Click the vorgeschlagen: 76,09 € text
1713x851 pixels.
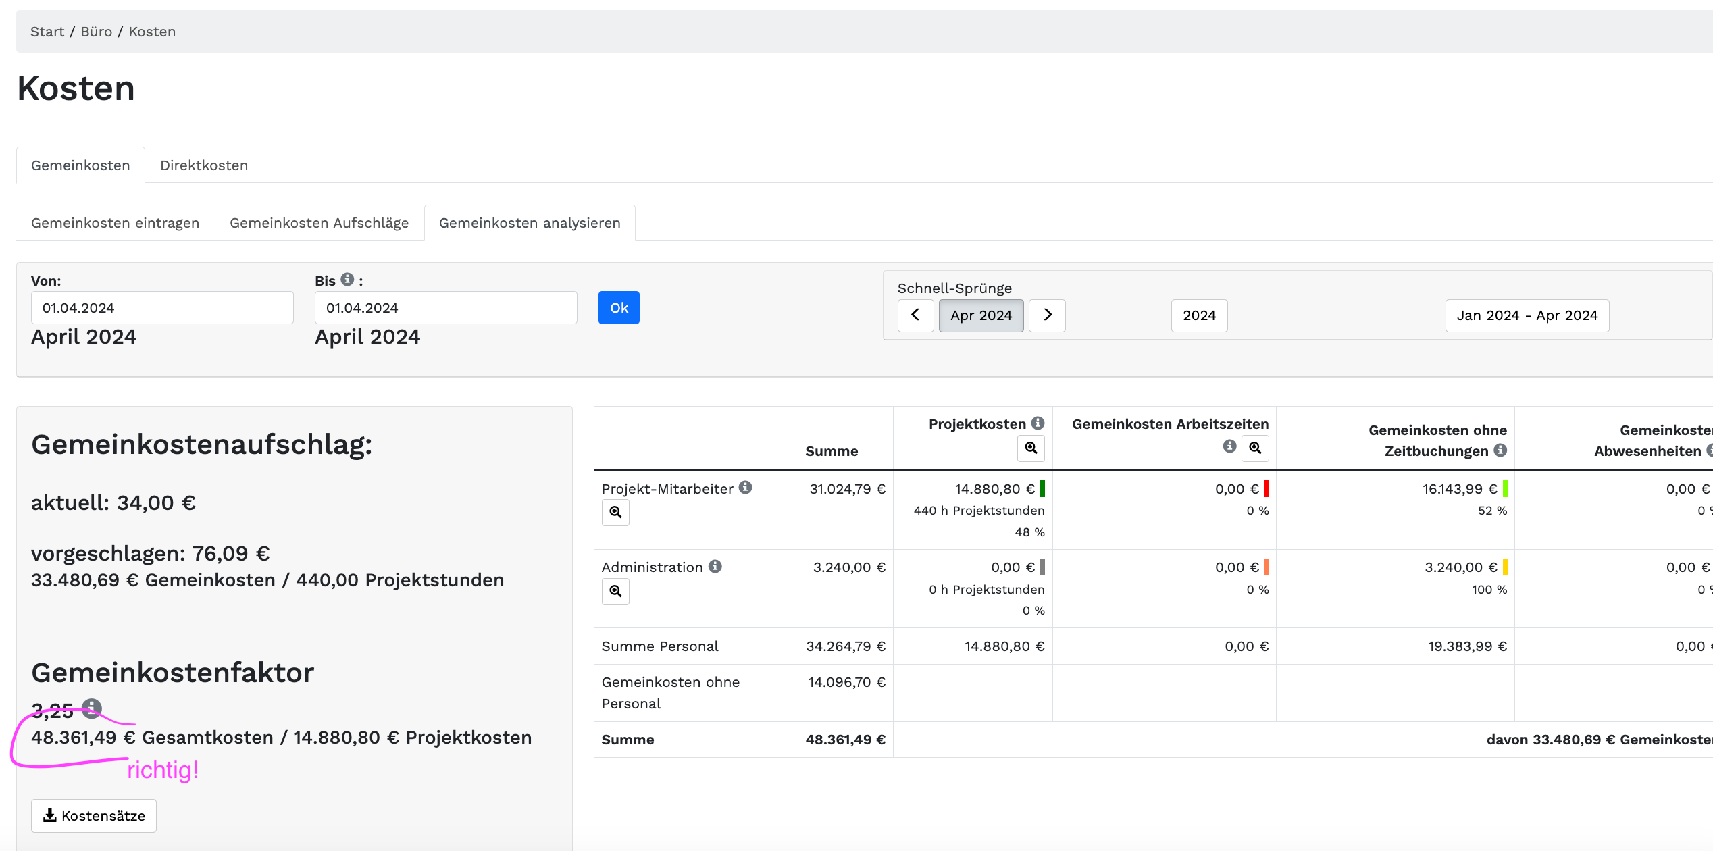point(151,553)
